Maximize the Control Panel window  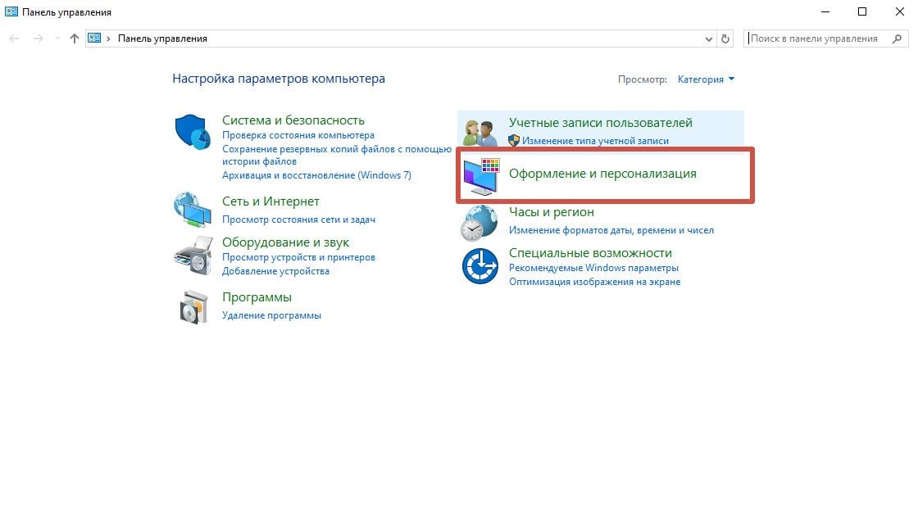tap(862, 11)
